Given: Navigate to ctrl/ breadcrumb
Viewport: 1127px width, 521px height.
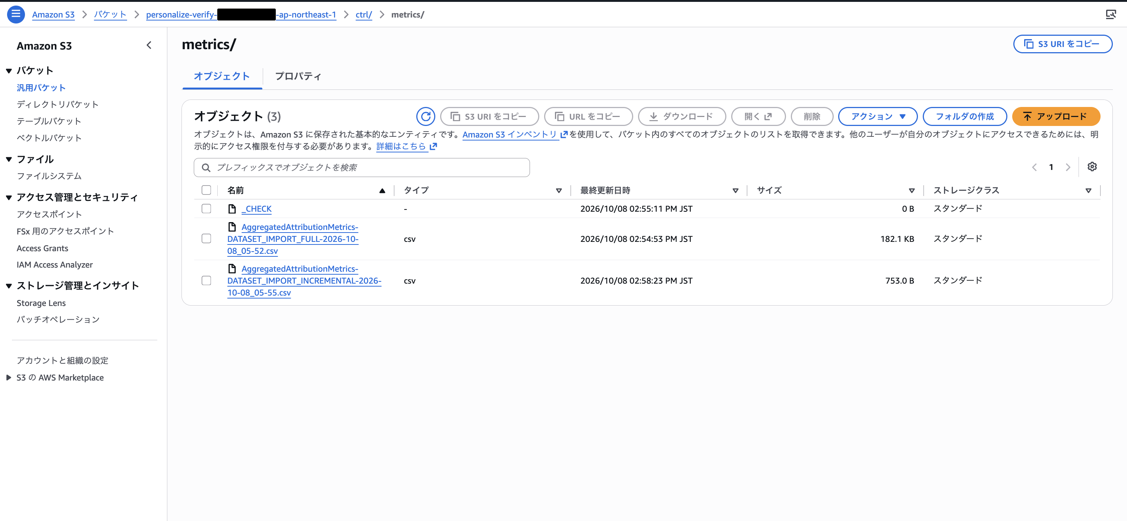Looking at the screenshot, I should click(x=364, y=15).
